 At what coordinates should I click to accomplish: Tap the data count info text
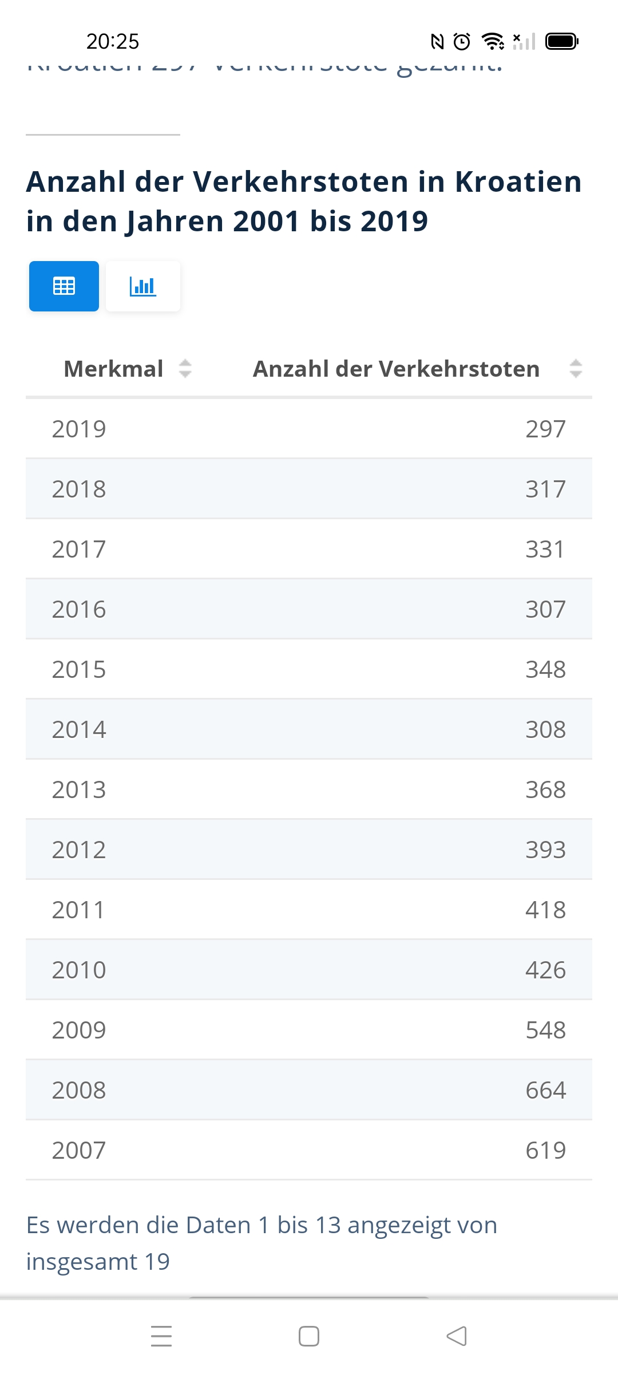(x=262, y=1243)
